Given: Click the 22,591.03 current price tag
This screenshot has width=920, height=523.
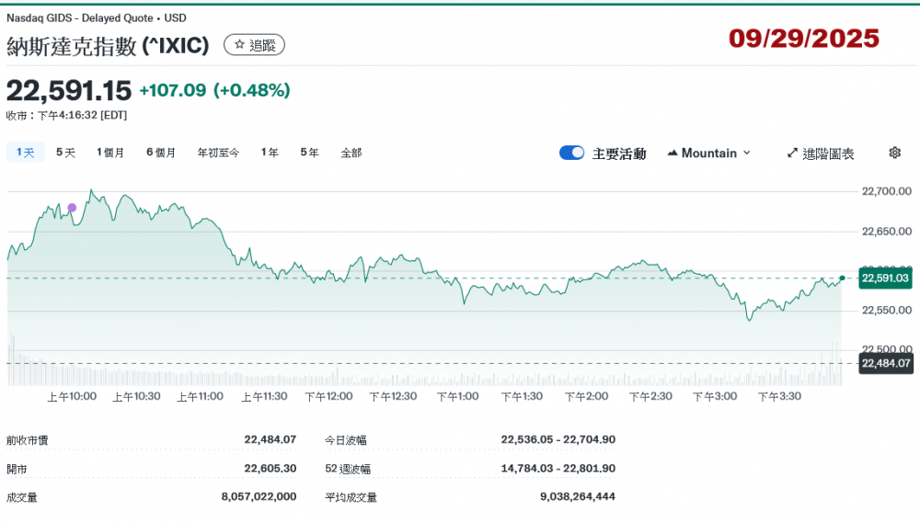Looking at the screenshot, I should pos(884,278).
